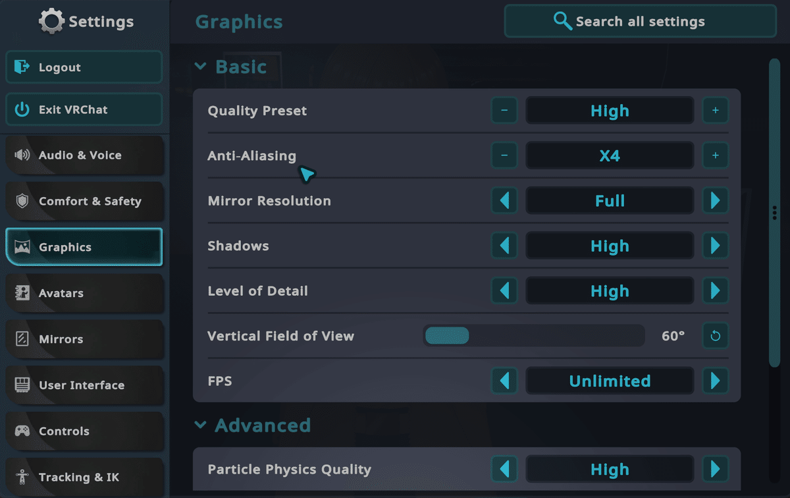Click the search magnifier icon
790x498 pixels.
563,21
